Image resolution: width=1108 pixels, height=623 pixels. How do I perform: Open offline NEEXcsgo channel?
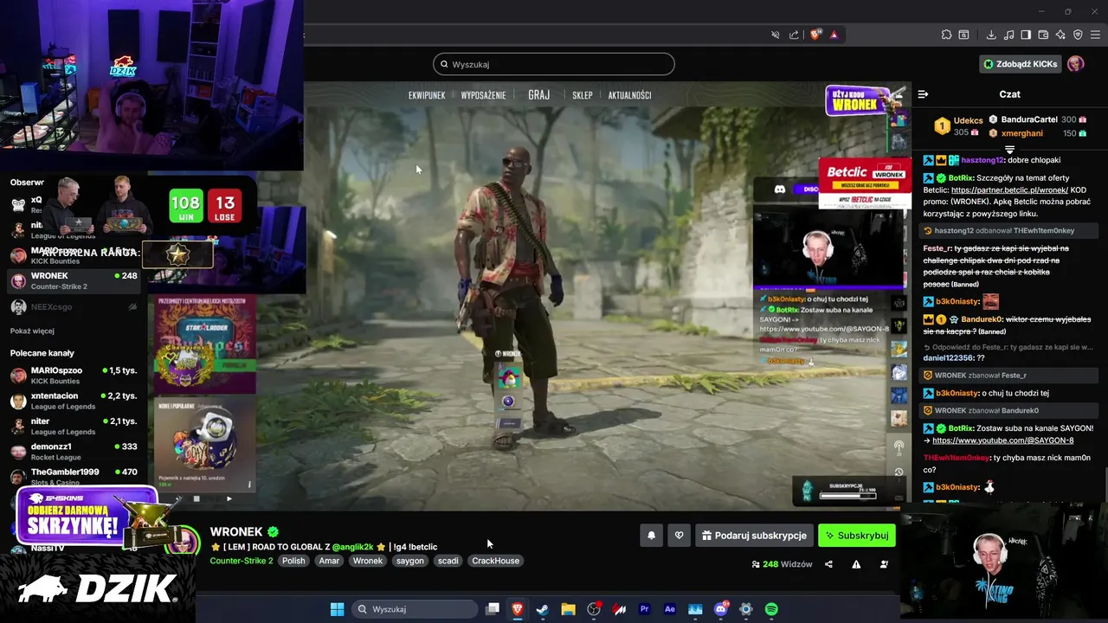[74, 306]
